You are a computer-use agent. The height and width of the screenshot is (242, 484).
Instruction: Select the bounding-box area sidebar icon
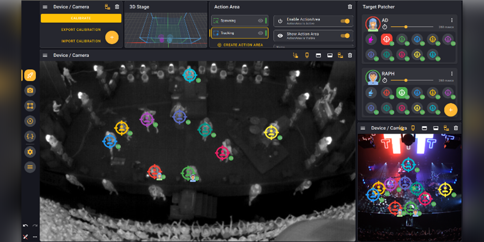pyautogui.click(x=30, y=106)
